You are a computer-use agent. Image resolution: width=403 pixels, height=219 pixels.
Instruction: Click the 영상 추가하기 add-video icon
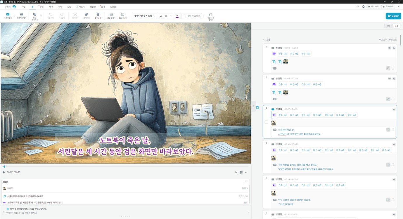[x=34, y=14]
